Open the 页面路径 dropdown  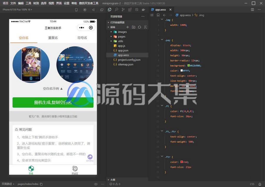click(x=8, y=184)
